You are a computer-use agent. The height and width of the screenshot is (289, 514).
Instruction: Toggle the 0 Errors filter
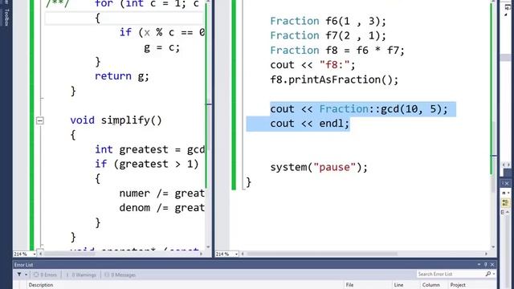[45, 275]
